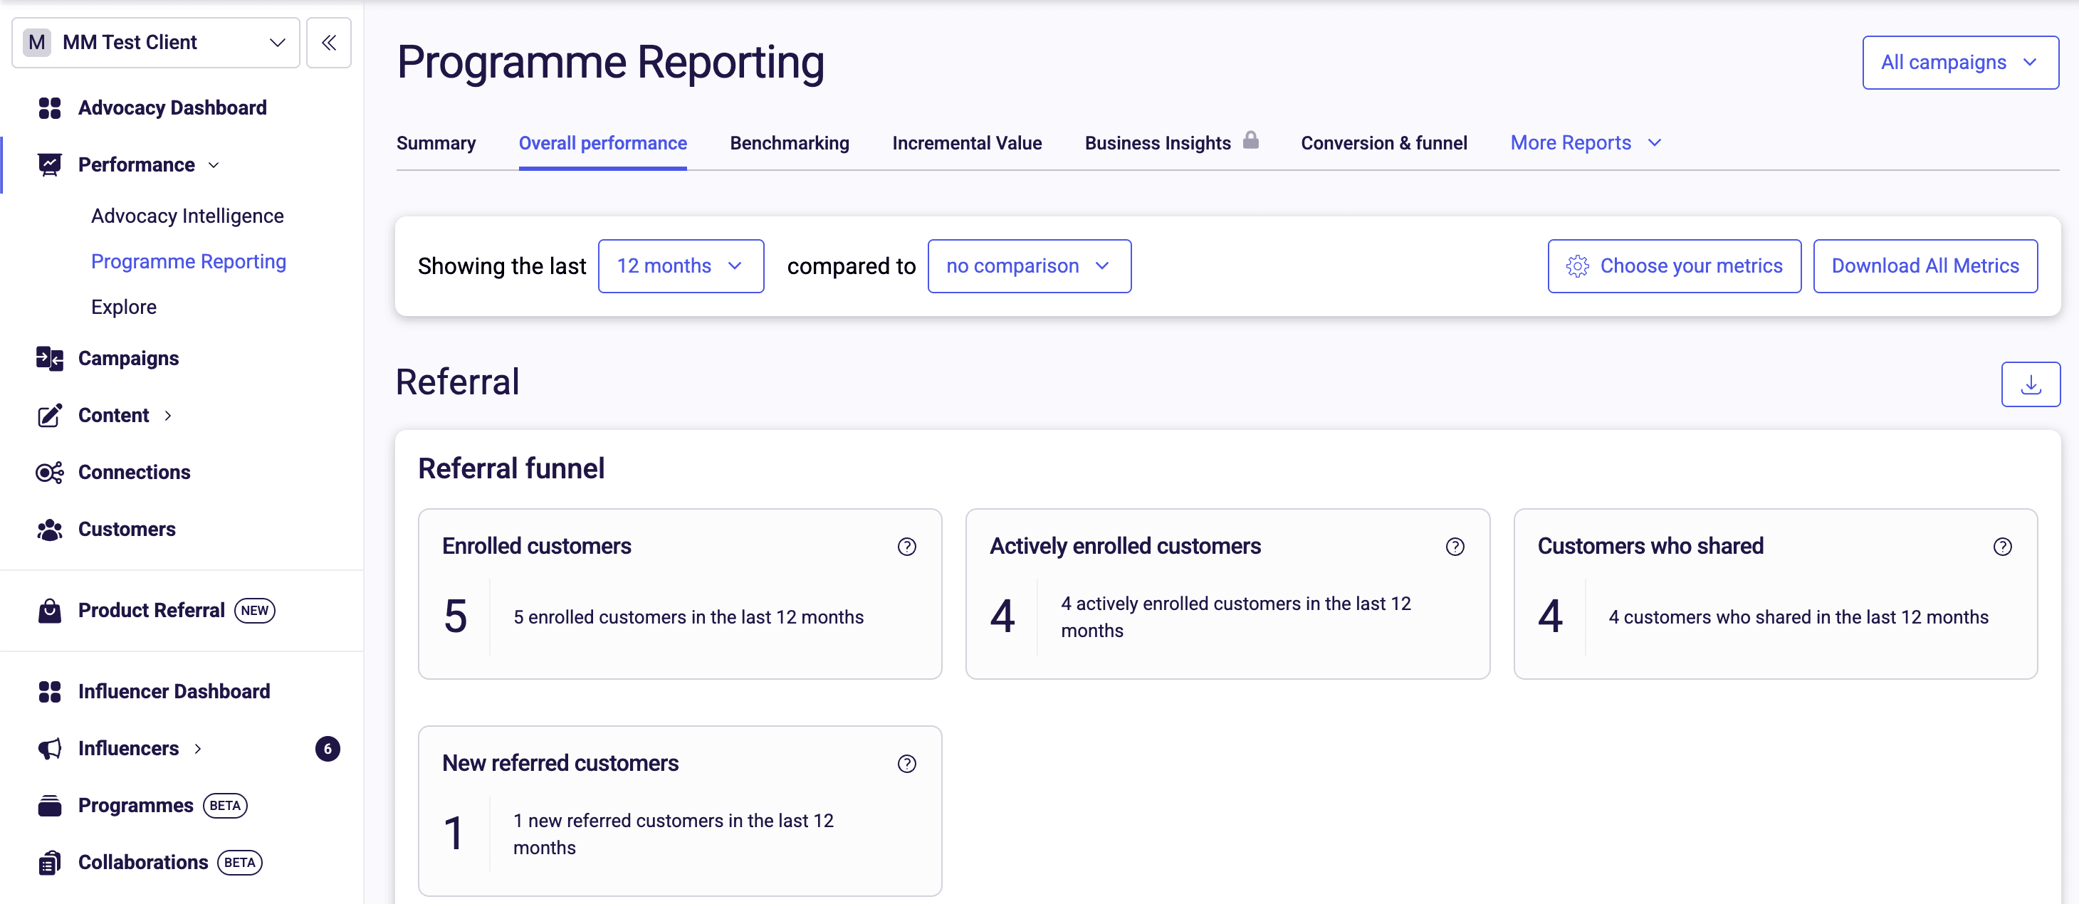This screenshot has width=2079, height=904.
Task: Open the All campaigns dropdown
Action: [x=1959, y=62]
